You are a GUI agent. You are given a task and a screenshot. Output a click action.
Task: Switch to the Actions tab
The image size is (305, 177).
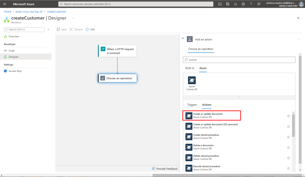click(x=207, y=105)
